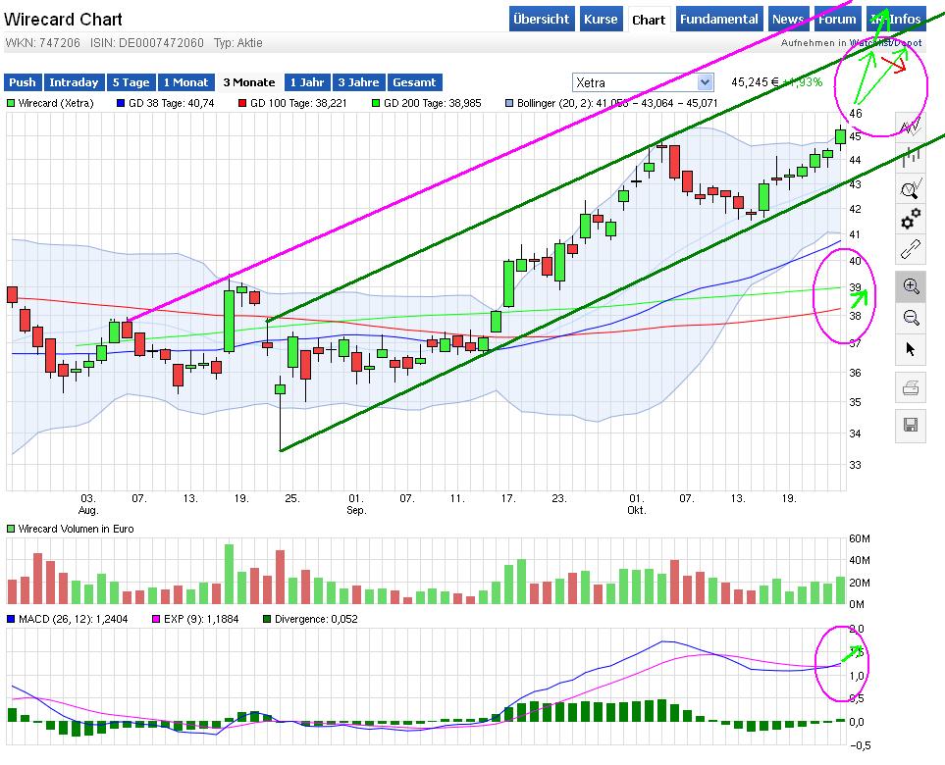This screenshot has height=765, width=945.
Task: Click the tallest green volume bar near 19. Aug
Action: (229, 574)
